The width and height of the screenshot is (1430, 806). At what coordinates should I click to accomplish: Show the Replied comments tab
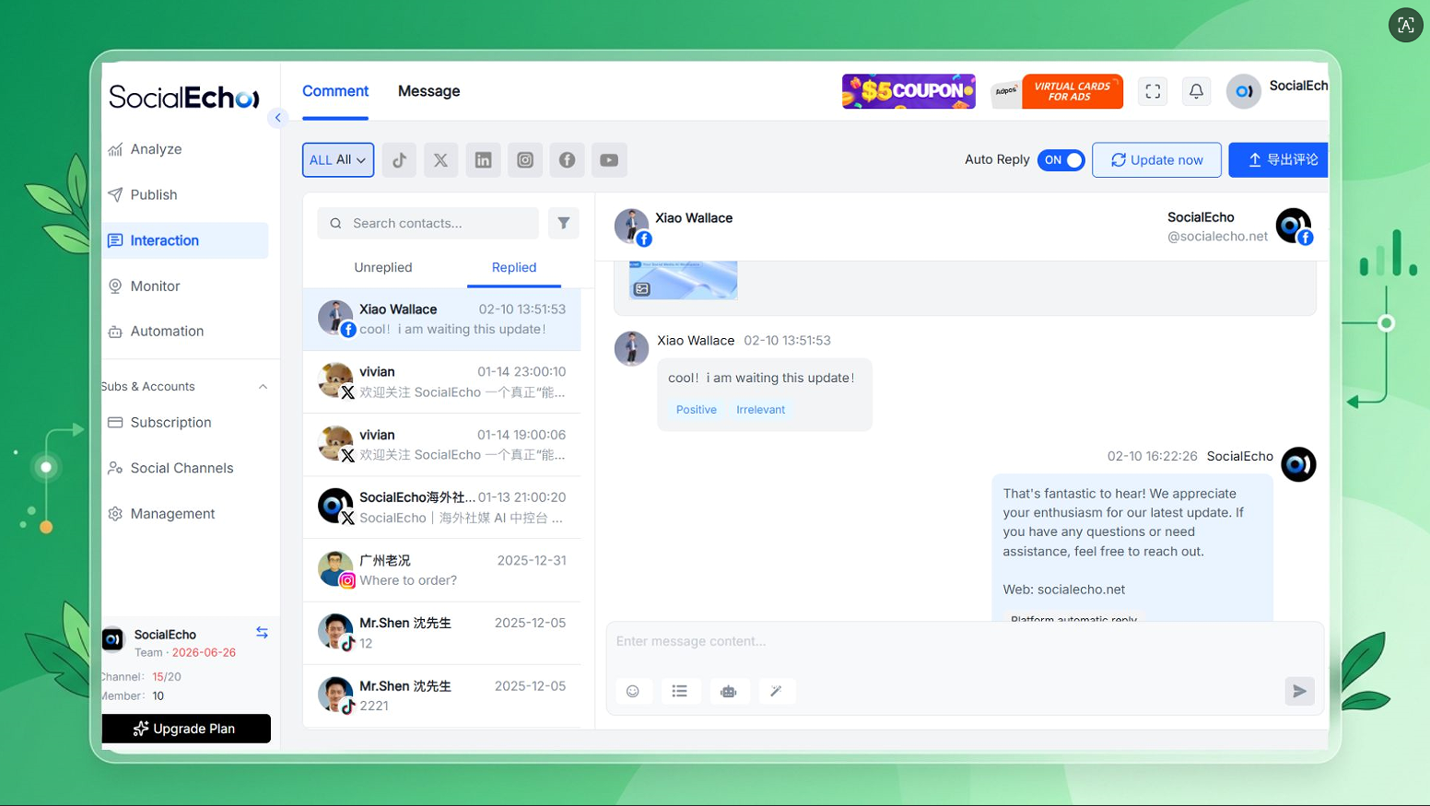[514, 267]
